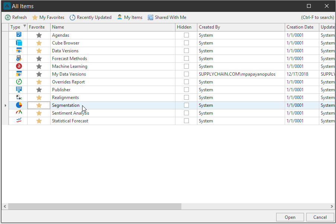Toggle favorite star for Cube Browser
The height and width of the screenshot is (224, 336).
point(39,43)
